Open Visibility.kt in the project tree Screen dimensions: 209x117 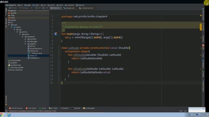pyautogui.click(x=33, y=58)
